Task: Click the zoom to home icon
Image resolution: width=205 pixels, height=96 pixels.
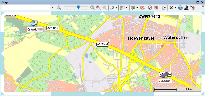Action: coord(98,8)
